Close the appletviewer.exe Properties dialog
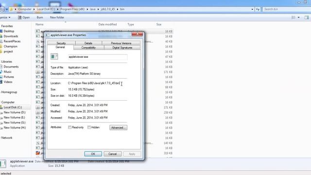Image resolution: width=311 pixels, height=175 pixels. click(137, 34)
